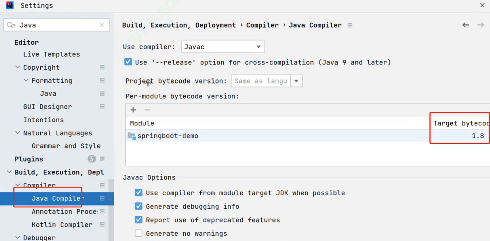Click the remove module minus icon
Viewport: 490px width, 241px height.
pyautogui.click(x=147, y=110)
